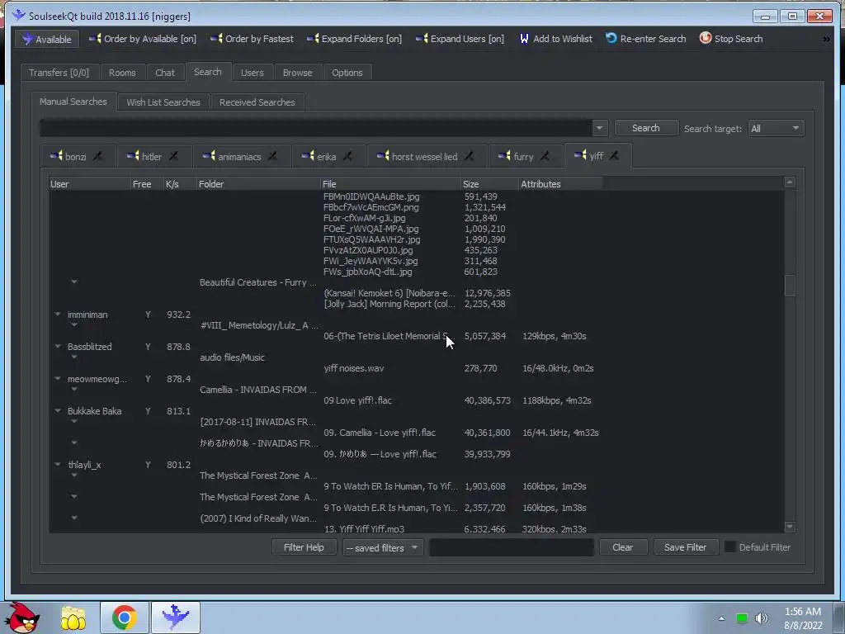Collapse the imminiman user node

(58, 315)
